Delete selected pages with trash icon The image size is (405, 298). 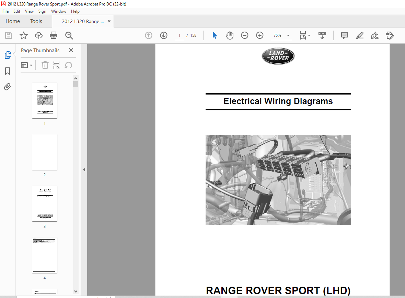pos(45,65)
